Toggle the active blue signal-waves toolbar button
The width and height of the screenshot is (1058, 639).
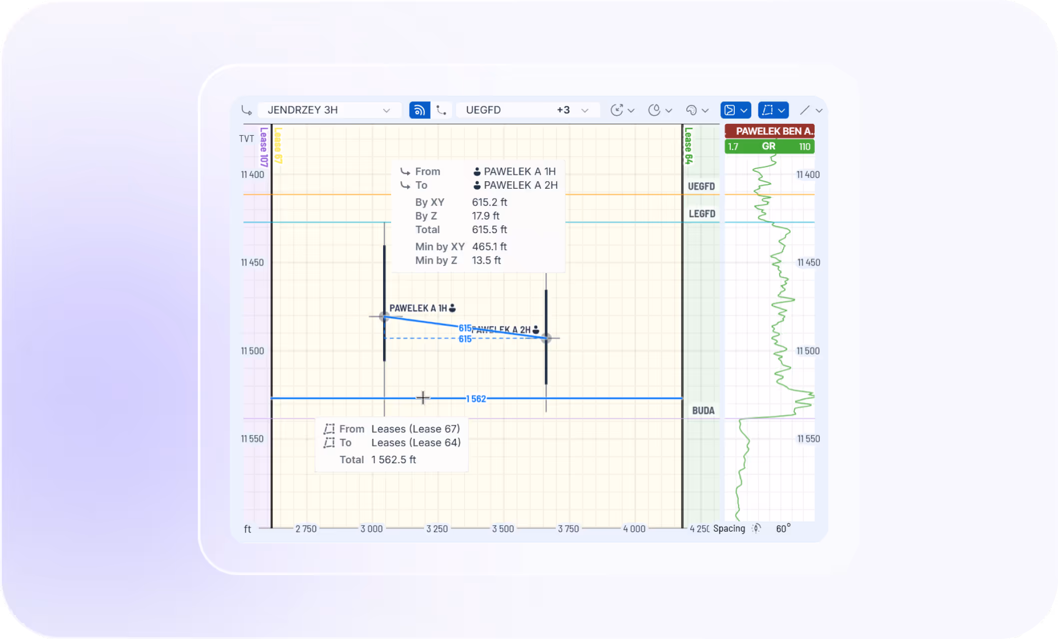[x=420, y=110]
